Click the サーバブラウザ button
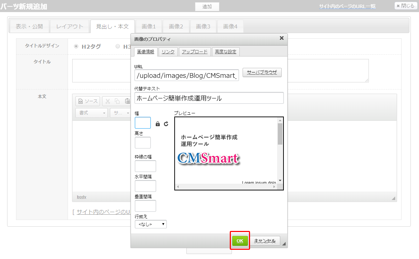The width and height of the screenshot is (419, 259). (262, 72)
